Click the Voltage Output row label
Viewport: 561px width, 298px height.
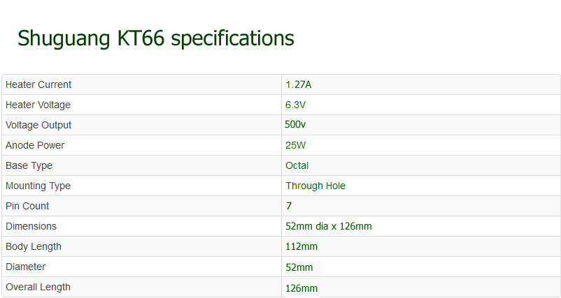[x=38, y=125]
